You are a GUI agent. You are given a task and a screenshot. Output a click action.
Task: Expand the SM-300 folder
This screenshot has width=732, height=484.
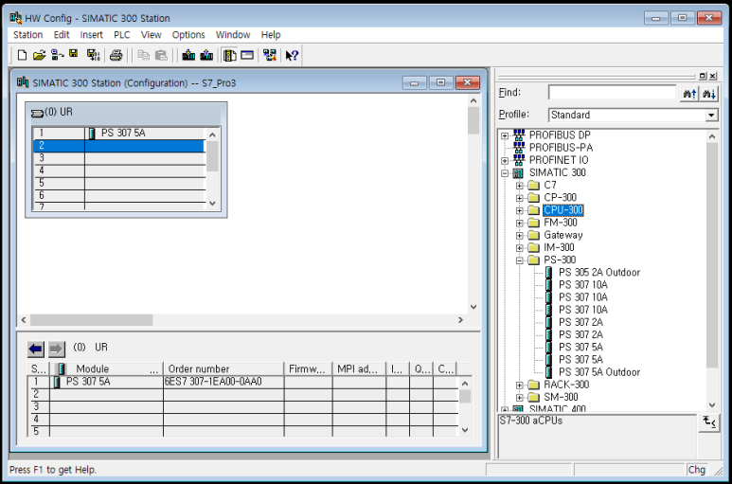click(x=520, y=398)
